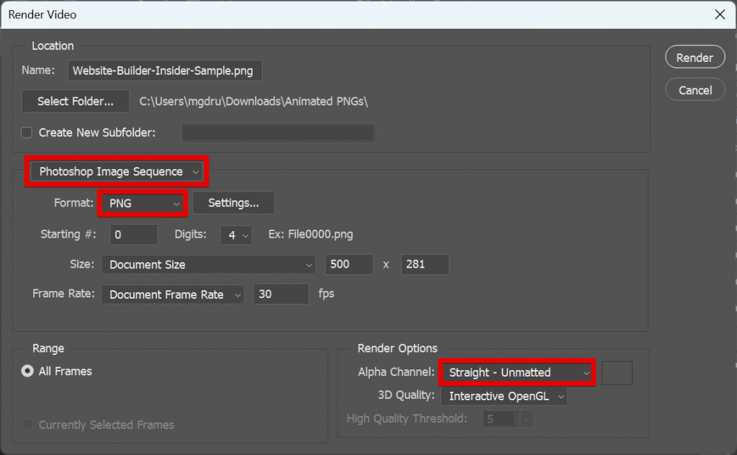Open Select Folder to change output location
The width and height of the screenshot is (737, 455).
75,101
